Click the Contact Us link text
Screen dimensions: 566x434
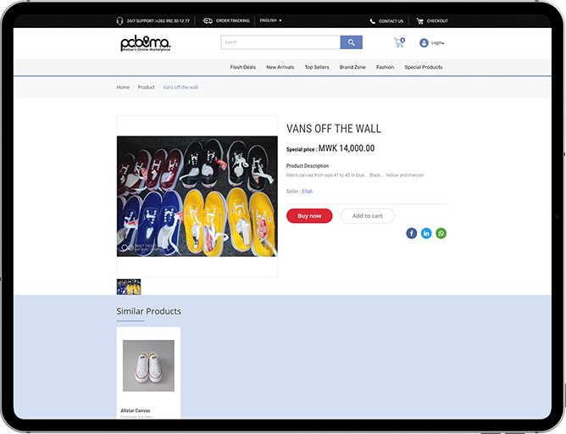pos(391,21)
